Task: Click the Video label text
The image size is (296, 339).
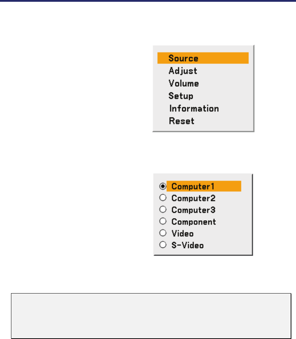Action: coord(182,233)
